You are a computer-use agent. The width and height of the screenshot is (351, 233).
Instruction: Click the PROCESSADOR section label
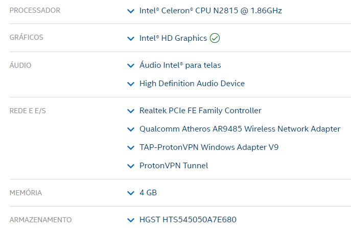tap(35, 10)
